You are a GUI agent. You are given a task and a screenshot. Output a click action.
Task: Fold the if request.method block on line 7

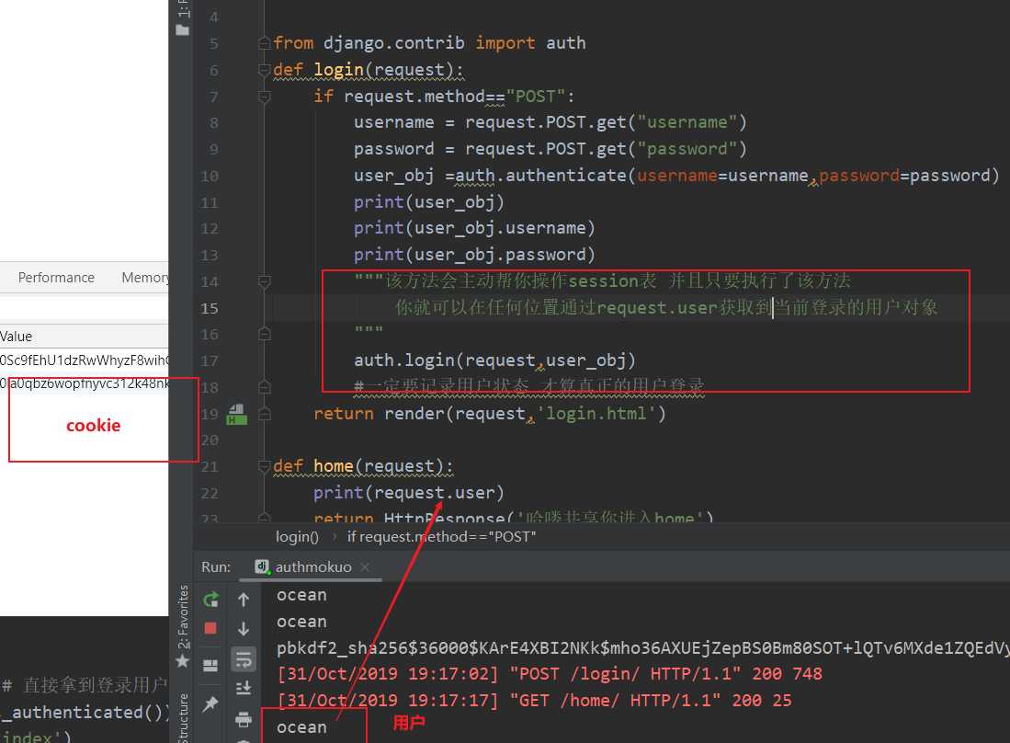(x=266, y=97)
